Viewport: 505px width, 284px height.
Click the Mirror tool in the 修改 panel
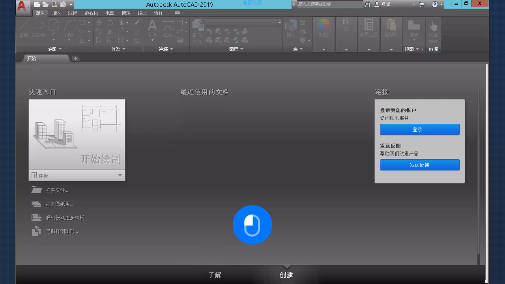110,32
